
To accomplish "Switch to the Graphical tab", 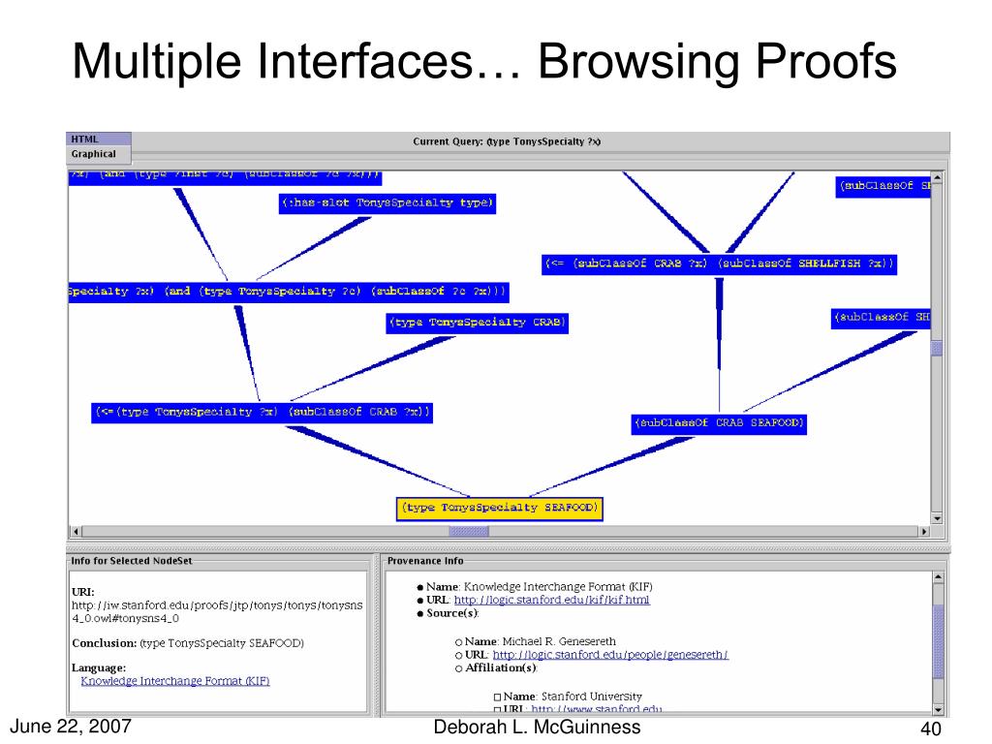I will [x=99, y=154].
